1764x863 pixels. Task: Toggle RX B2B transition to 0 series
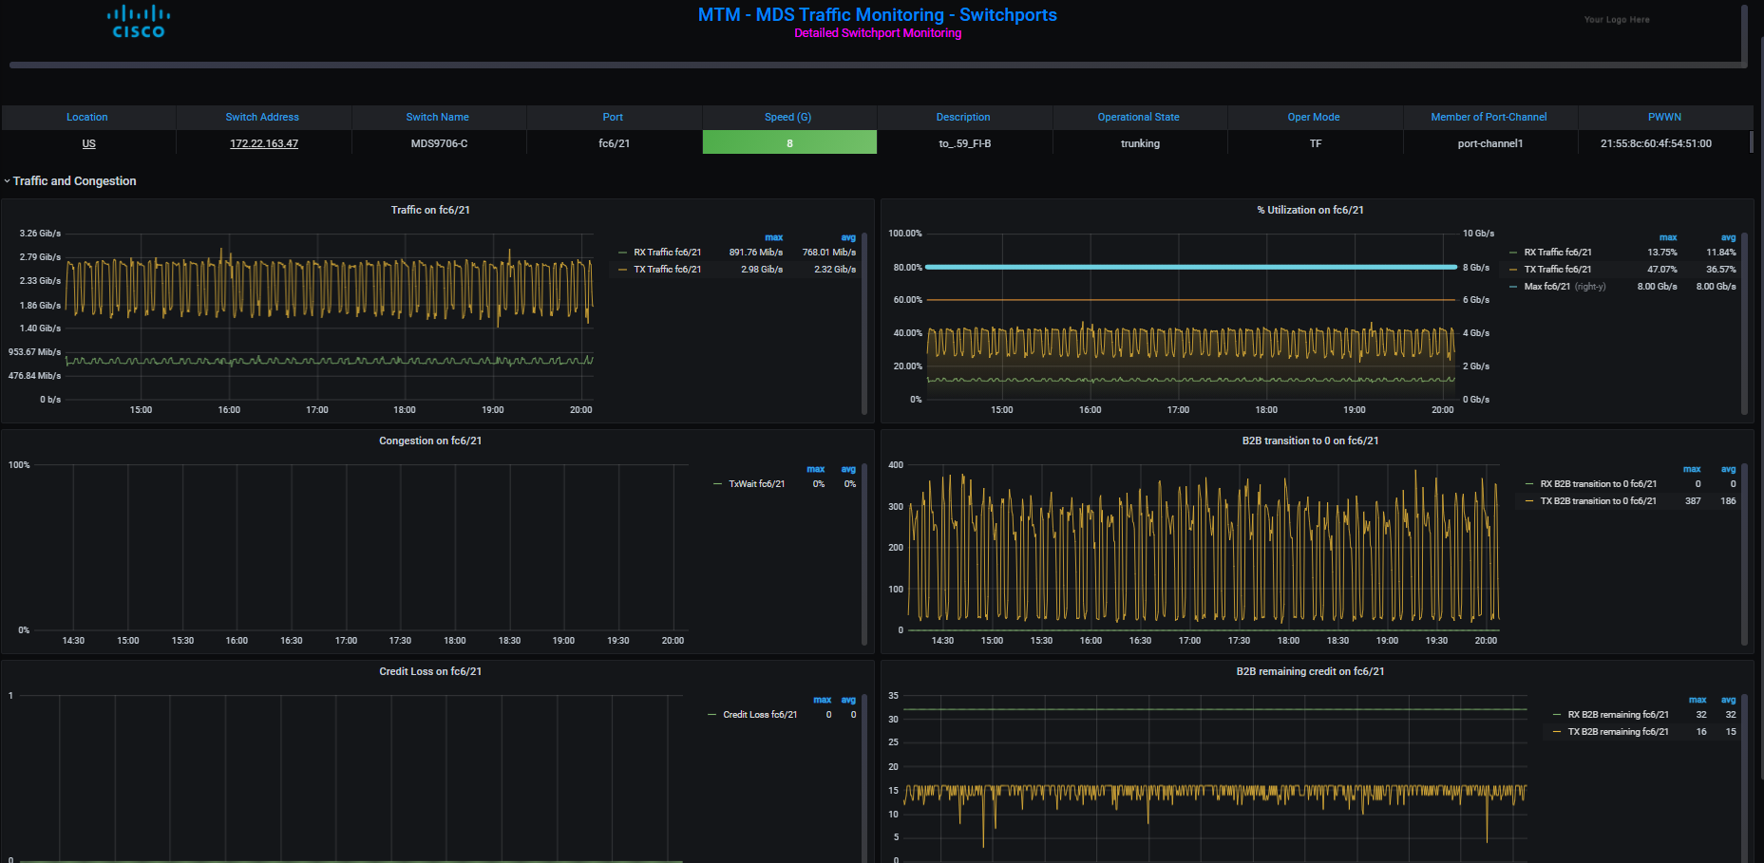1598,484
